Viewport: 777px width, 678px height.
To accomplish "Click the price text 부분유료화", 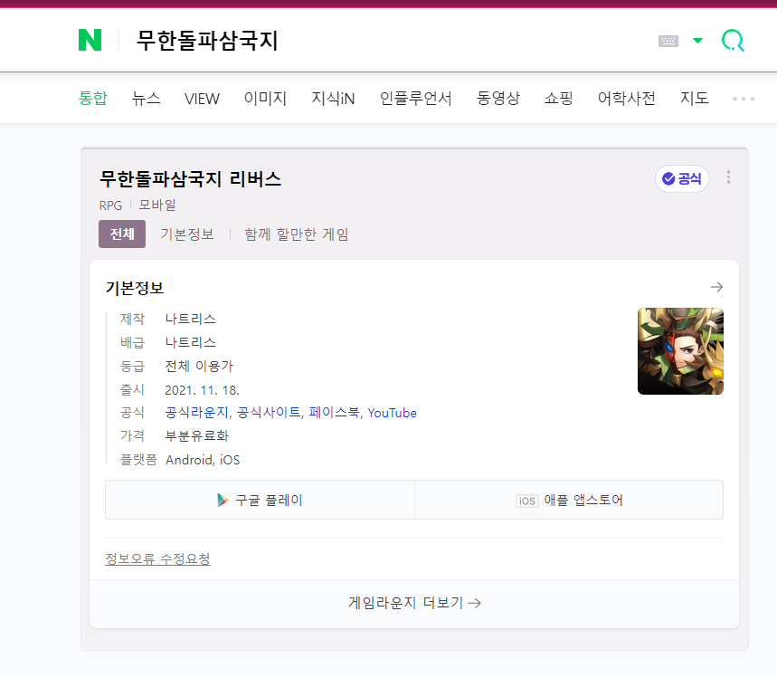I will (x=196, y=436).
